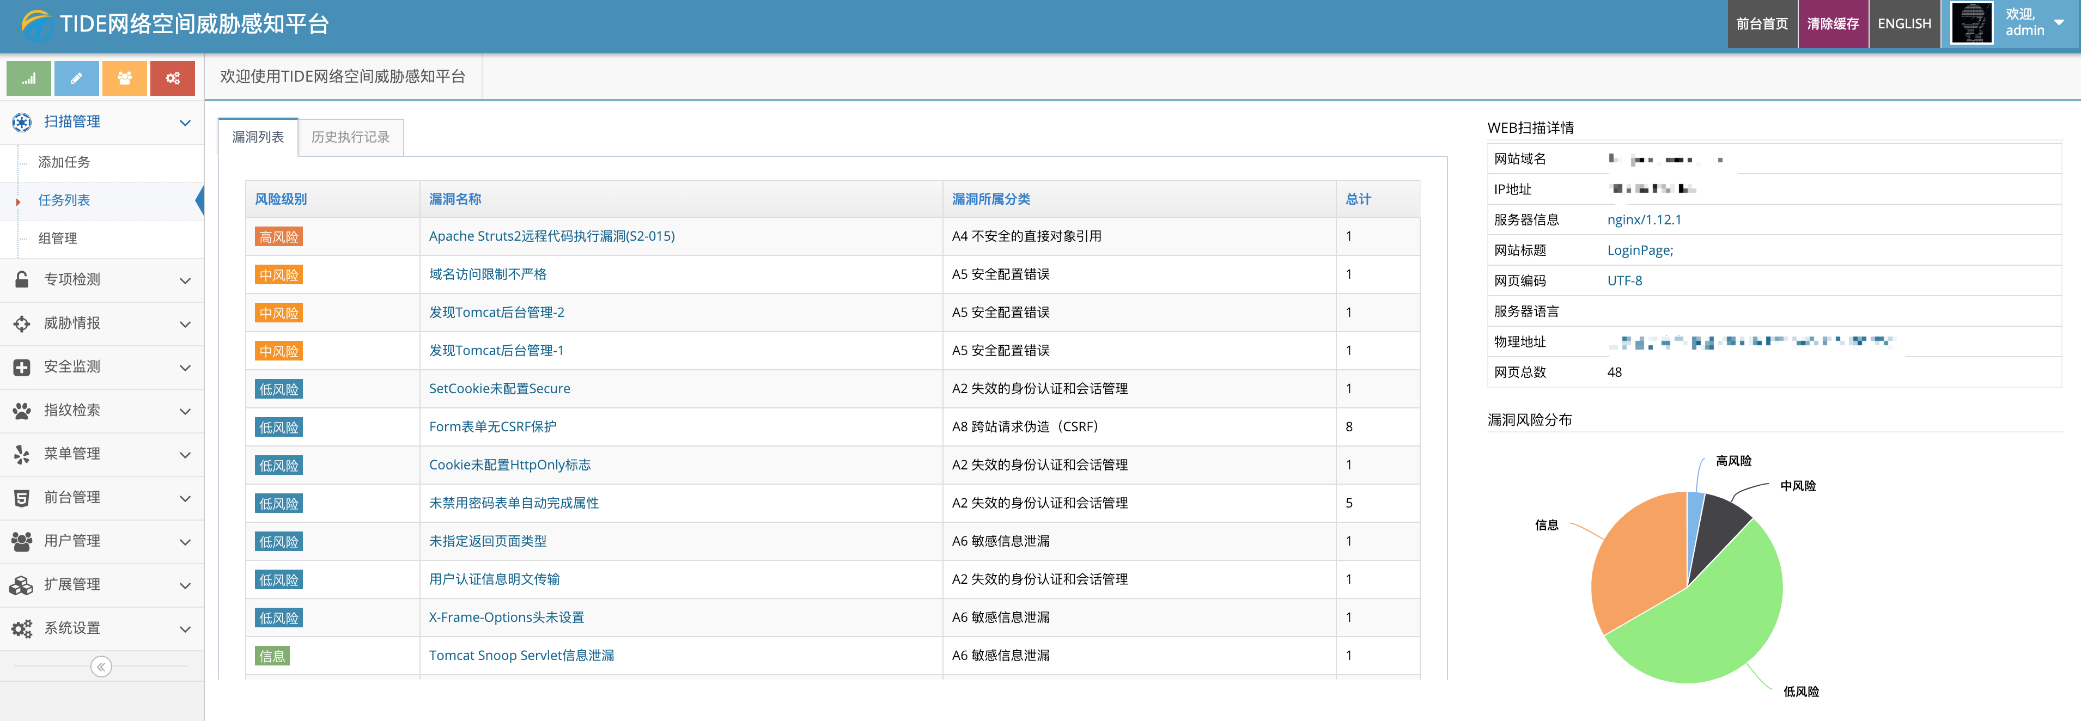This screenshot has width=2081, height=721.
Task: Switch language via the ENGLISH button
Action: point(1903,24)
